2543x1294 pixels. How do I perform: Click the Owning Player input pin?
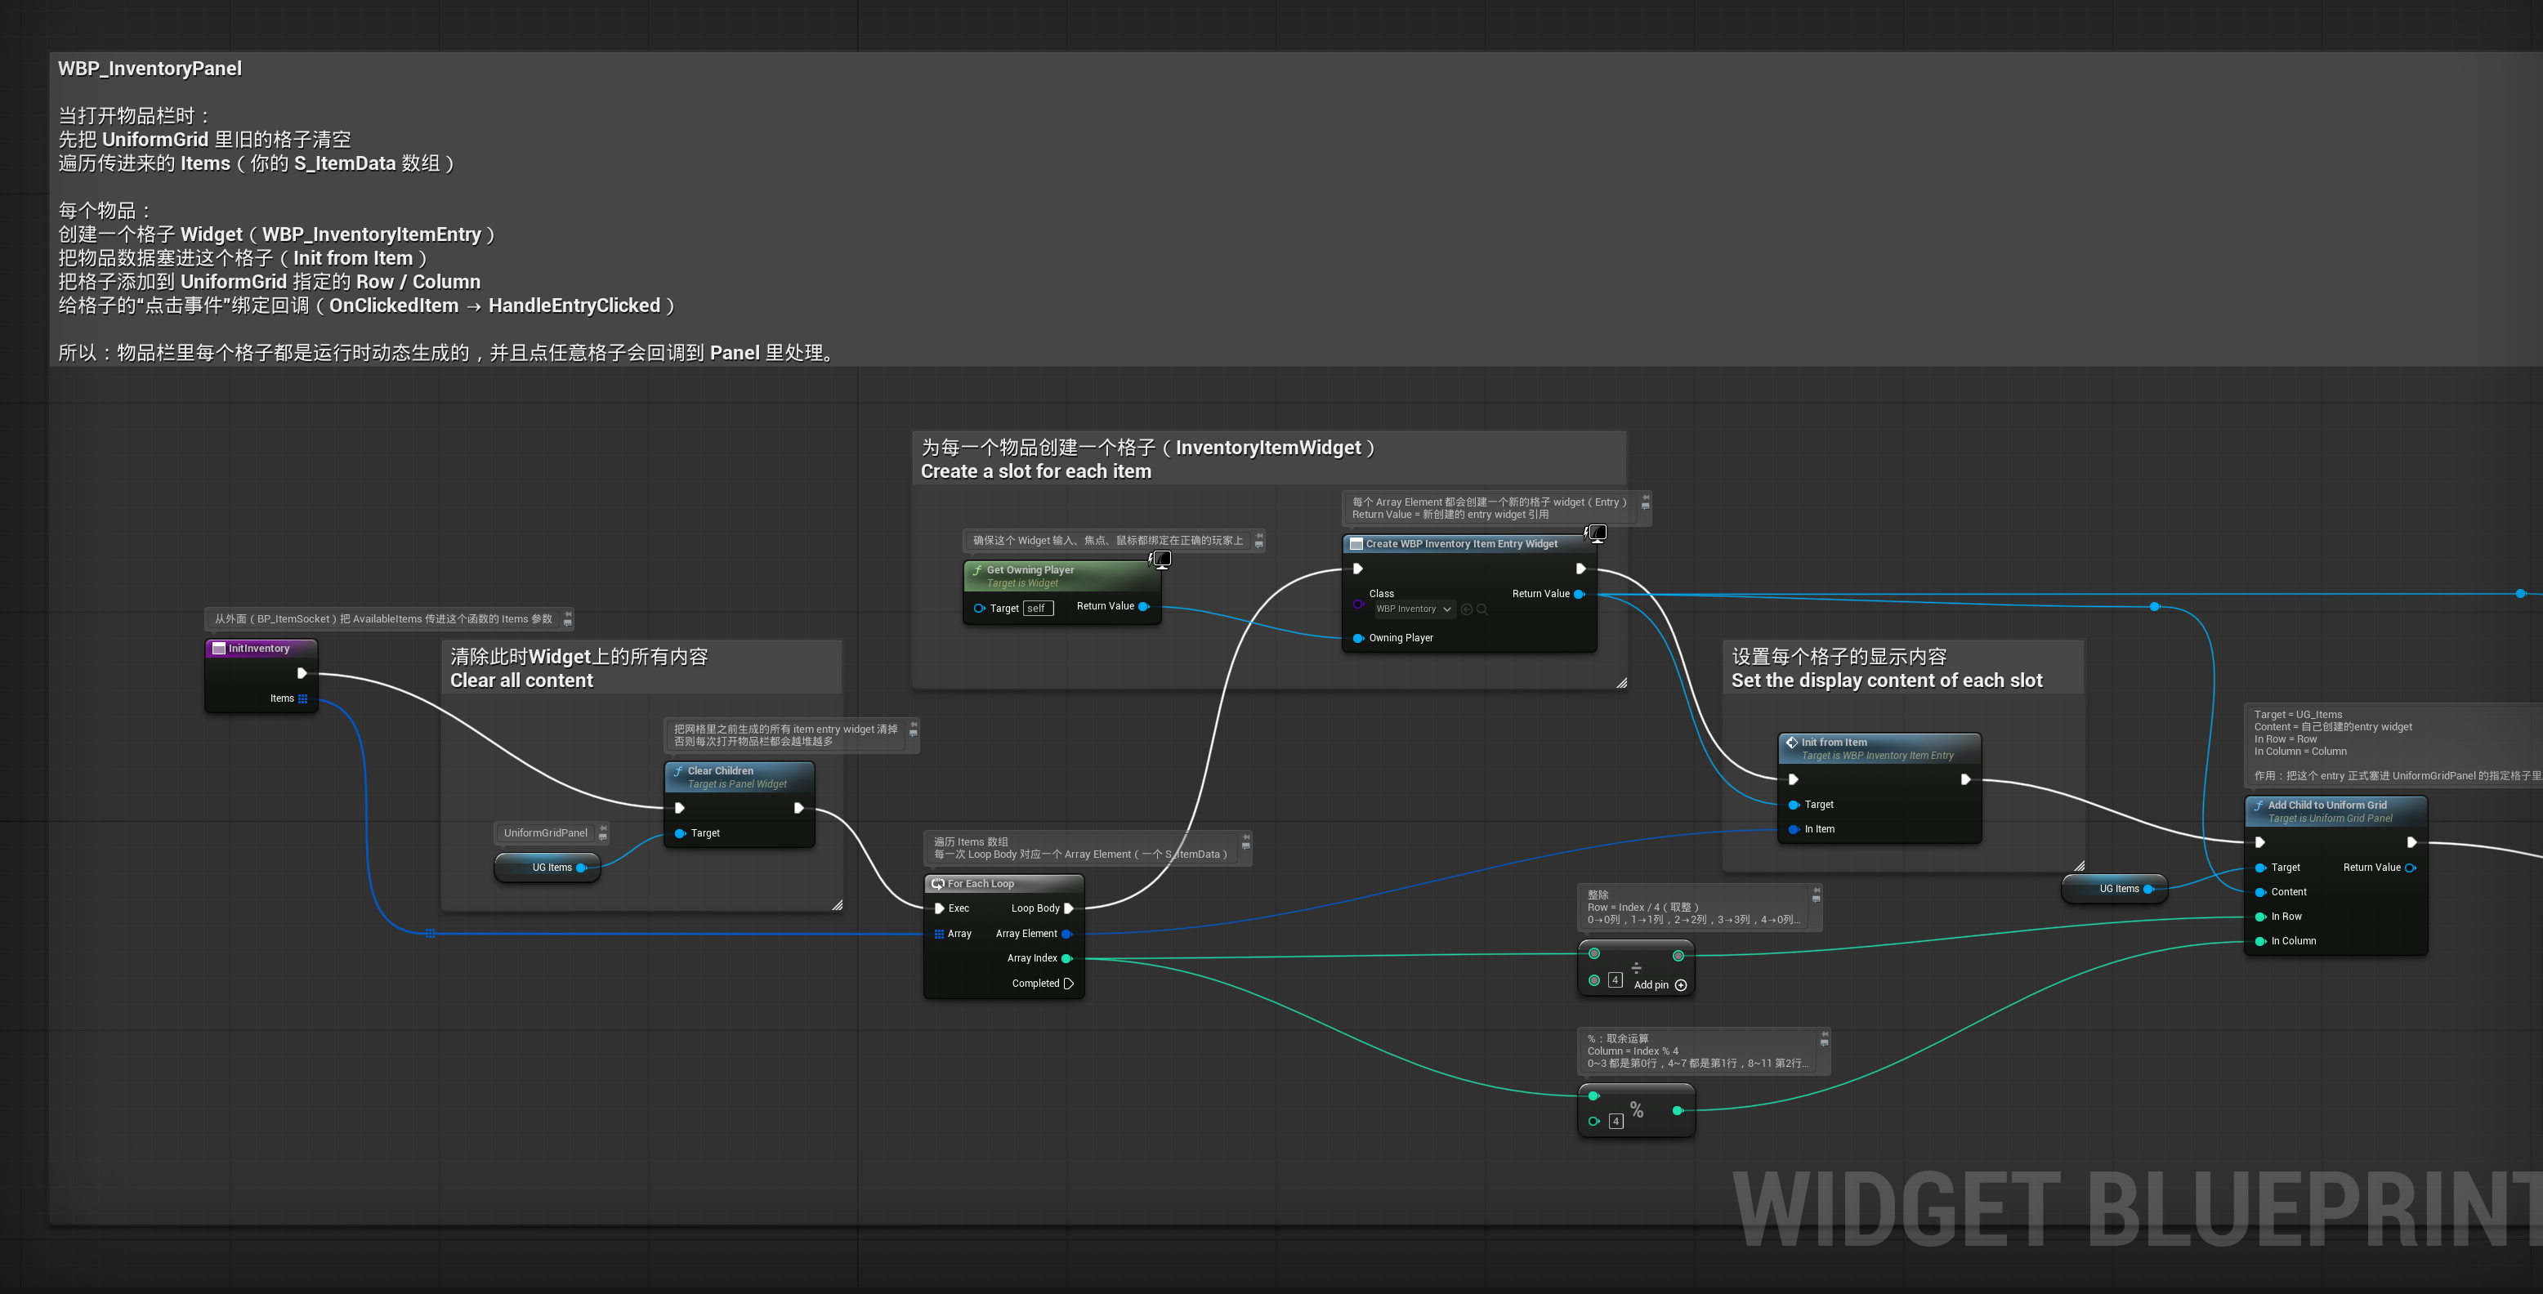[x=1358, y=638]
